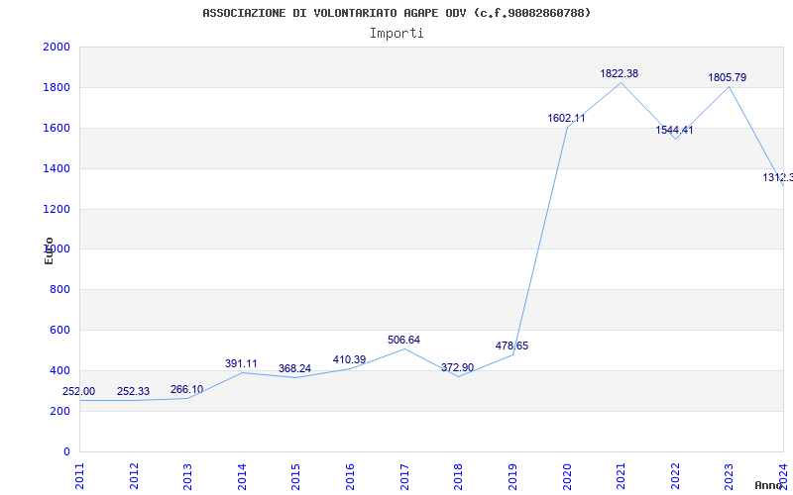Click the data label 252.00
Viewport: 793px width, 495px height.
tap(79, 391)
